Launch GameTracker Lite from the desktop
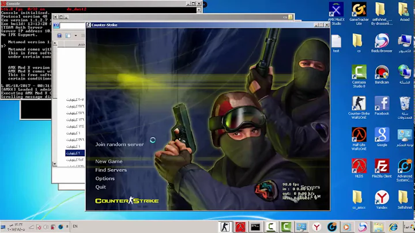The height and width of the screenshot is (233, 415). [x=359, y=14]
